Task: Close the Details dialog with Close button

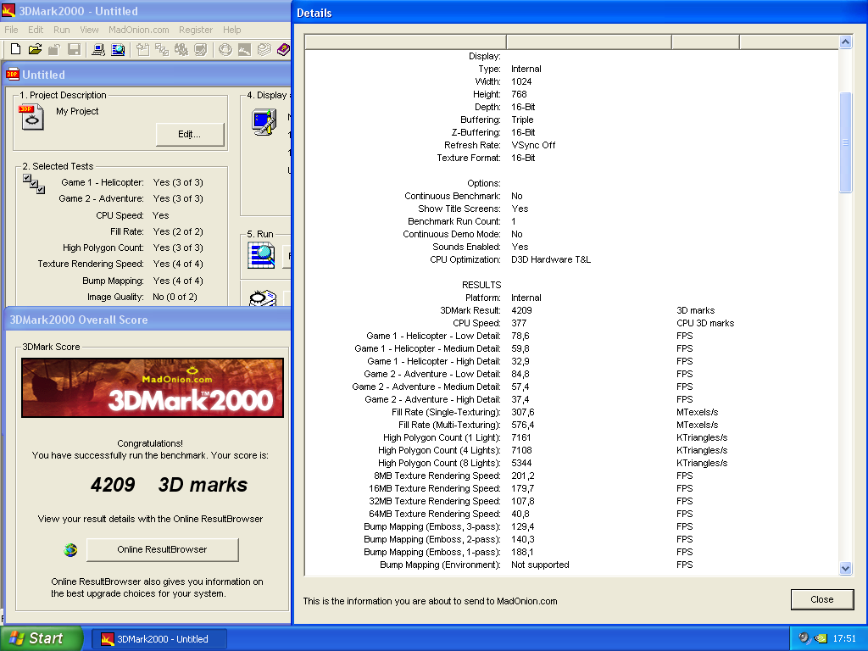Action: click(x=822, y=599)
